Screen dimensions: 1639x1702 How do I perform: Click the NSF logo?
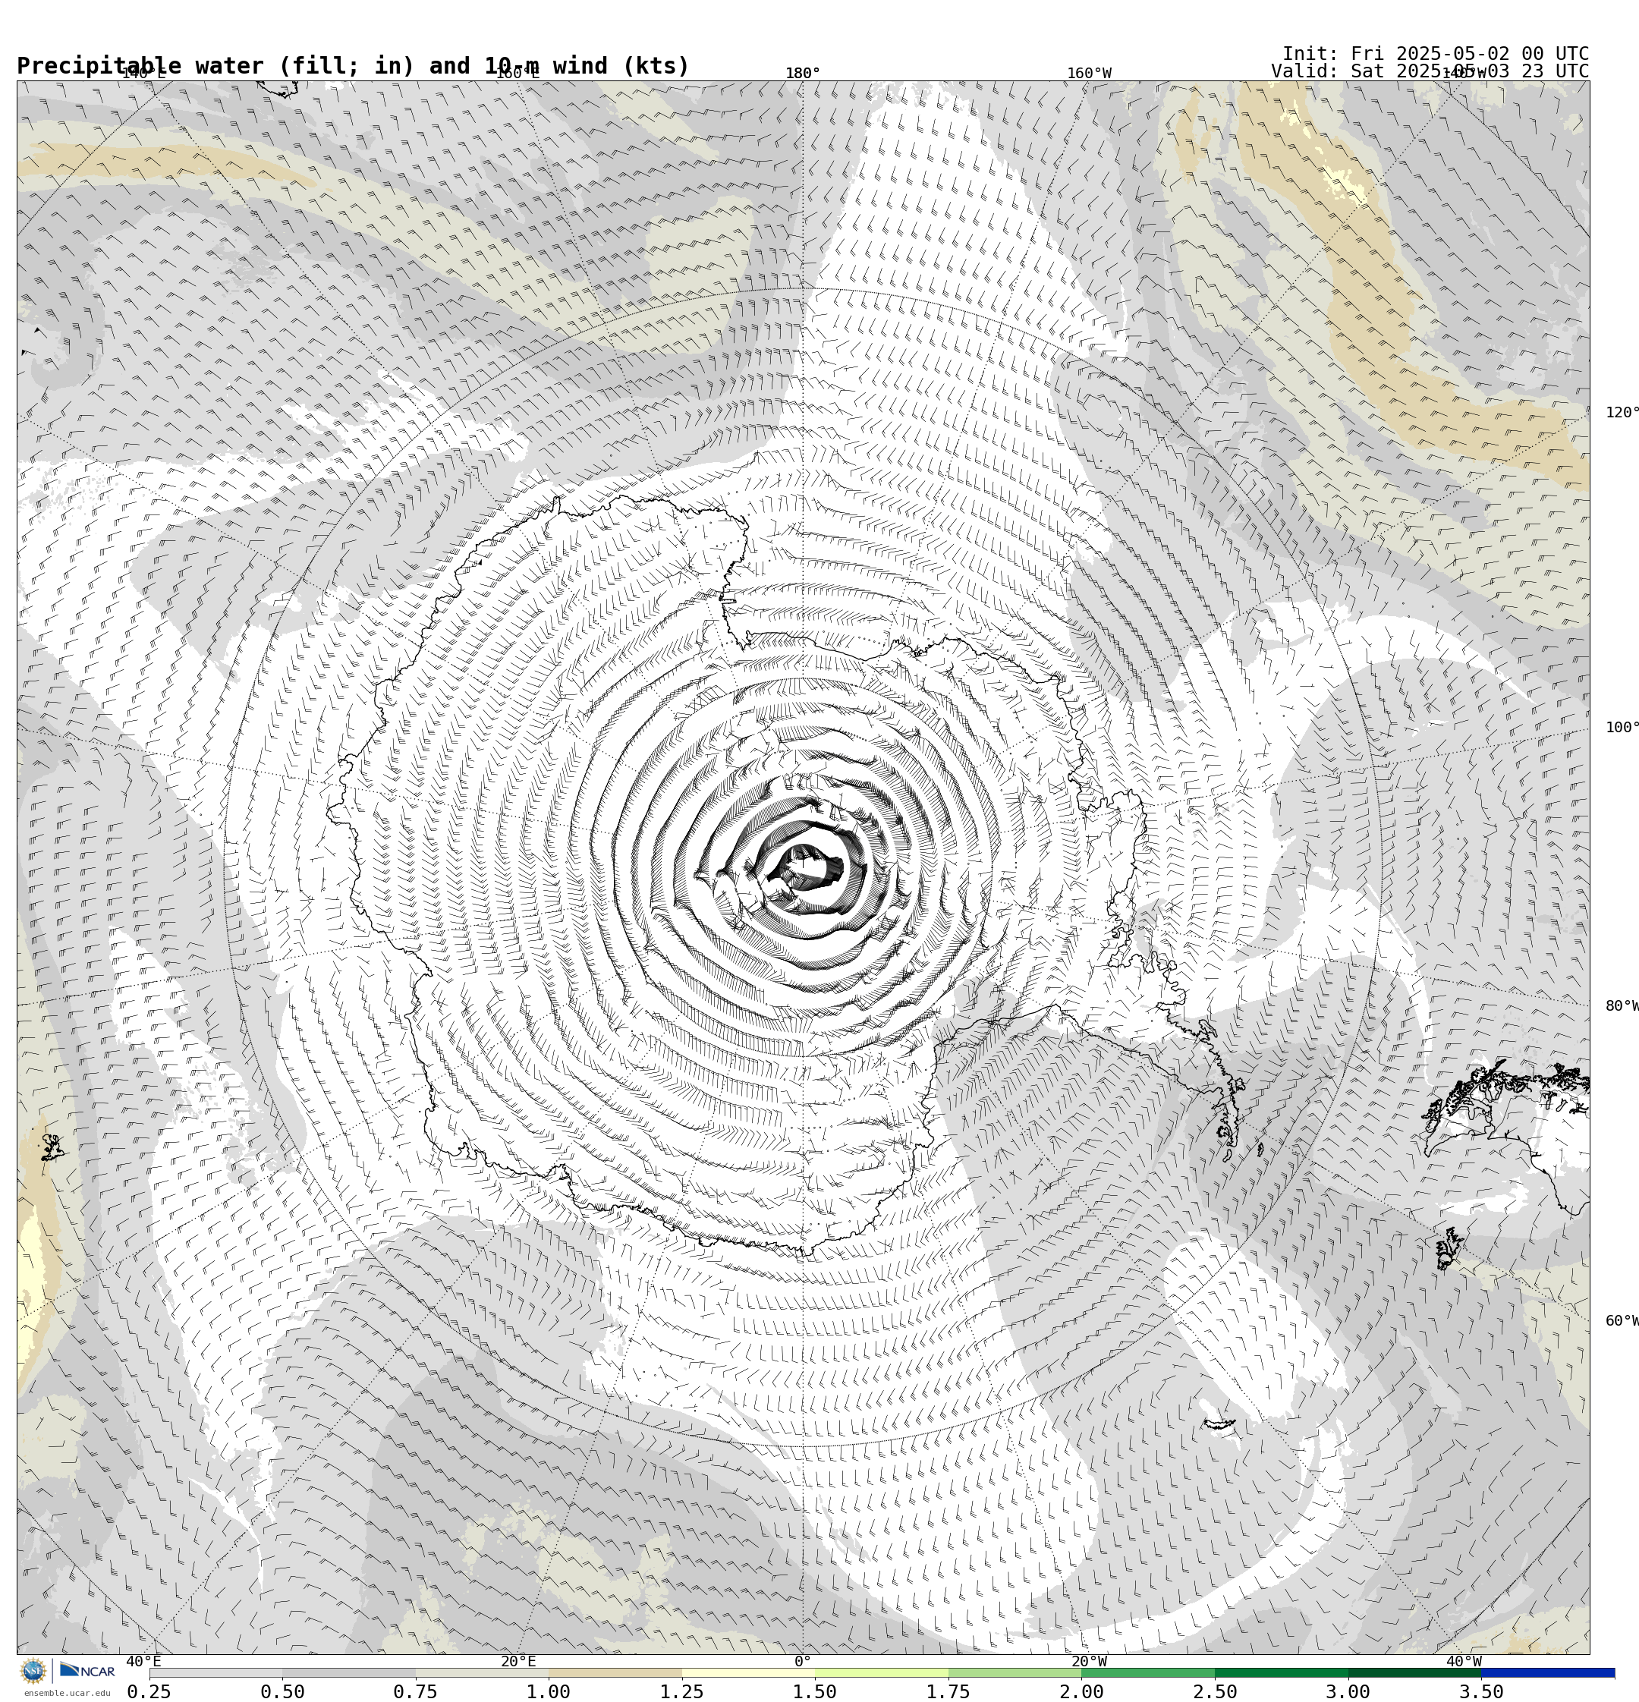click(x=33, y=1671)
